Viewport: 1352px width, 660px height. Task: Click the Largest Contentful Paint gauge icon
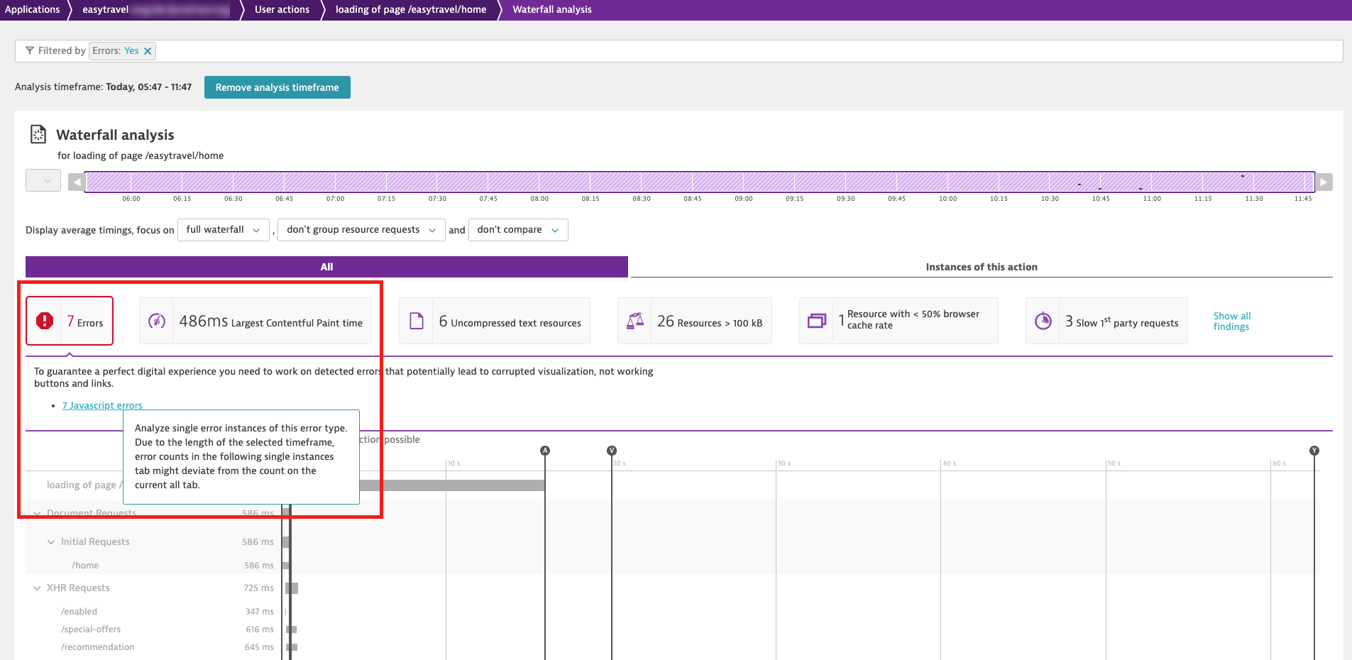point(157,321)
